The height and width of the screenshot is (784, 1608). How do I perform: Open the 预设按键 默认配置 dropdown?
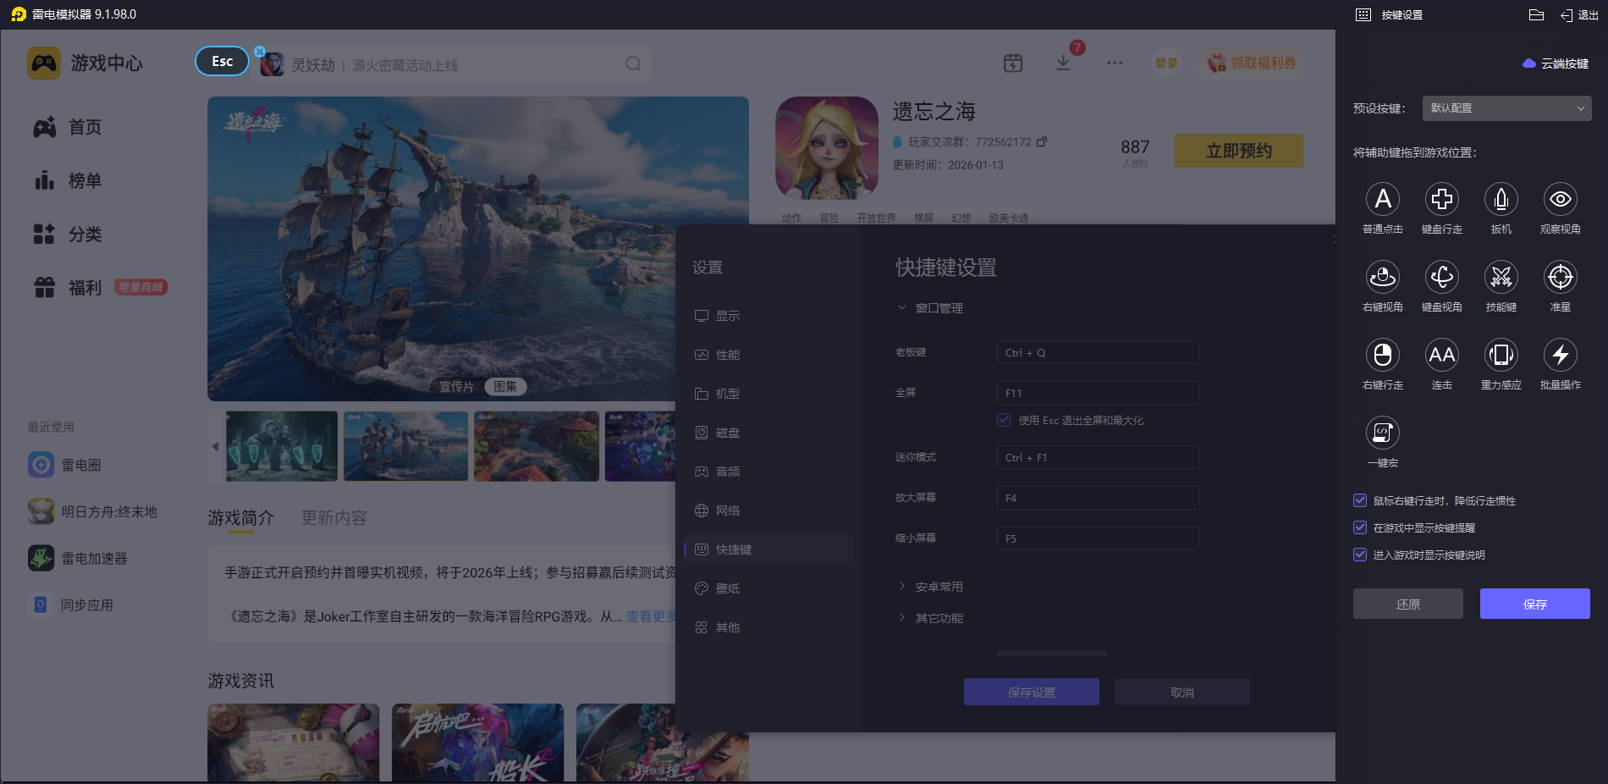point(1506,108)
